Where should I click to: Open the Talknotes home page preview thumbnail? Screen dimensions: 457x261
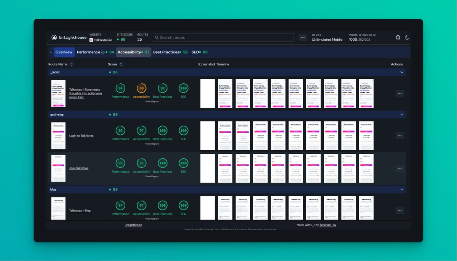58,93
